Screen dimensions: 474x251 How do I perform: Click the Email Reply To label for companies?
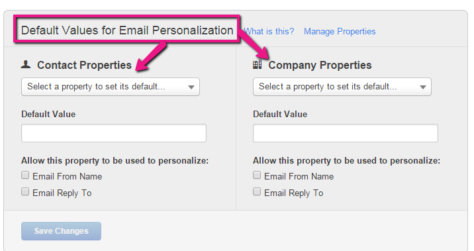click(x=293, y=193)
